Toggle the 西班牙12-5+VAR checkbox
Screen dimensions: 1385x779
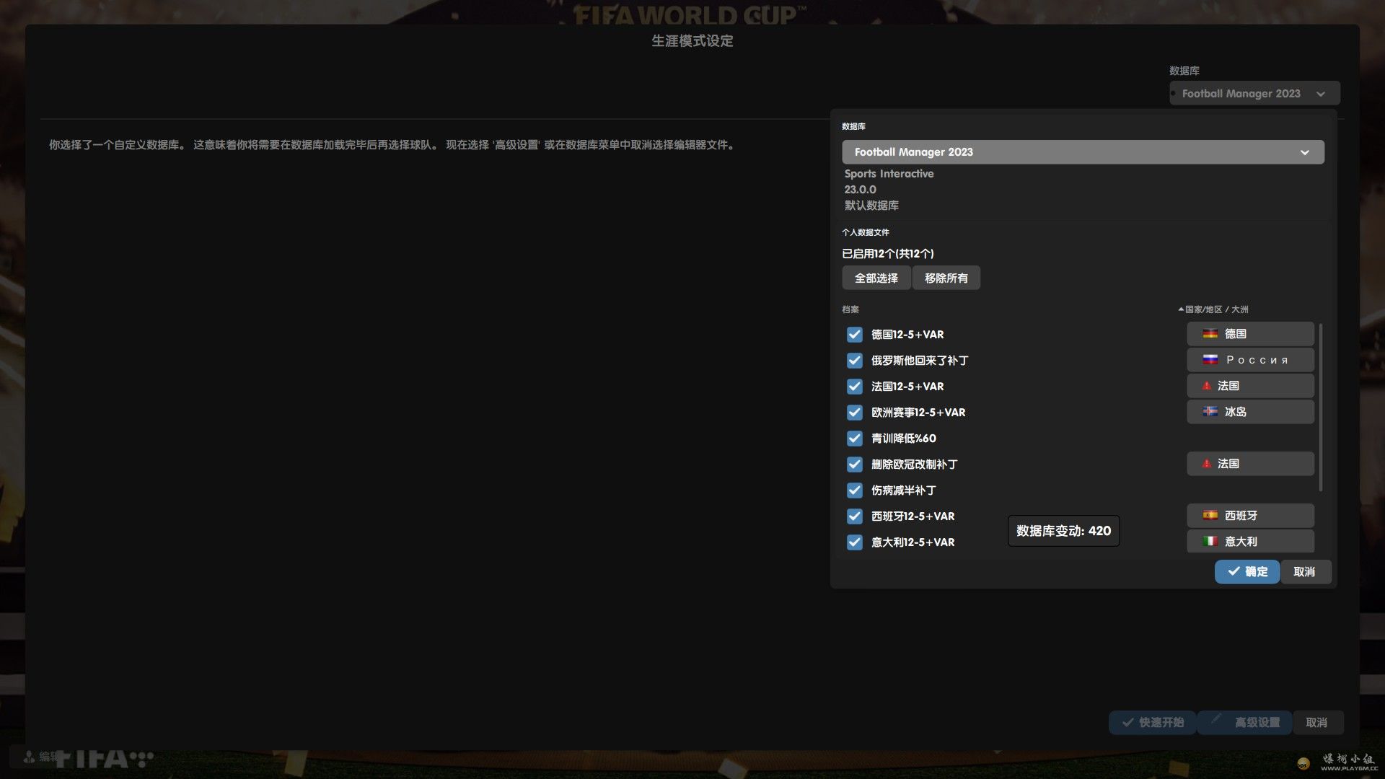pos(854,516)
